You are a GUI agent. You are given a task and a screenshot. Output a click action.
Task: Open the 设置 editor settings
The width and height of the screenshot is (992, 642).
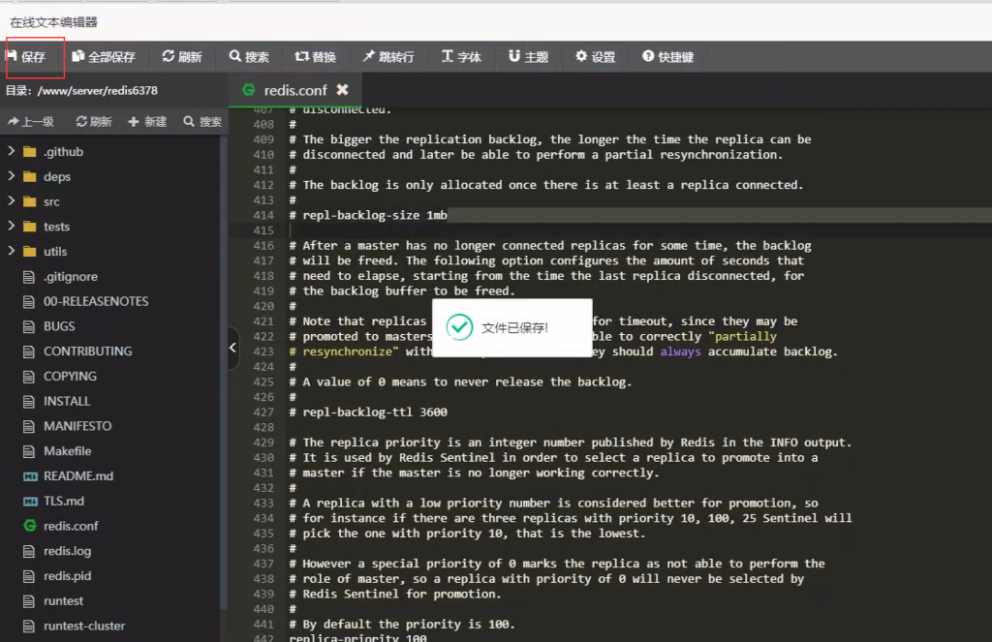coord(594,57)
